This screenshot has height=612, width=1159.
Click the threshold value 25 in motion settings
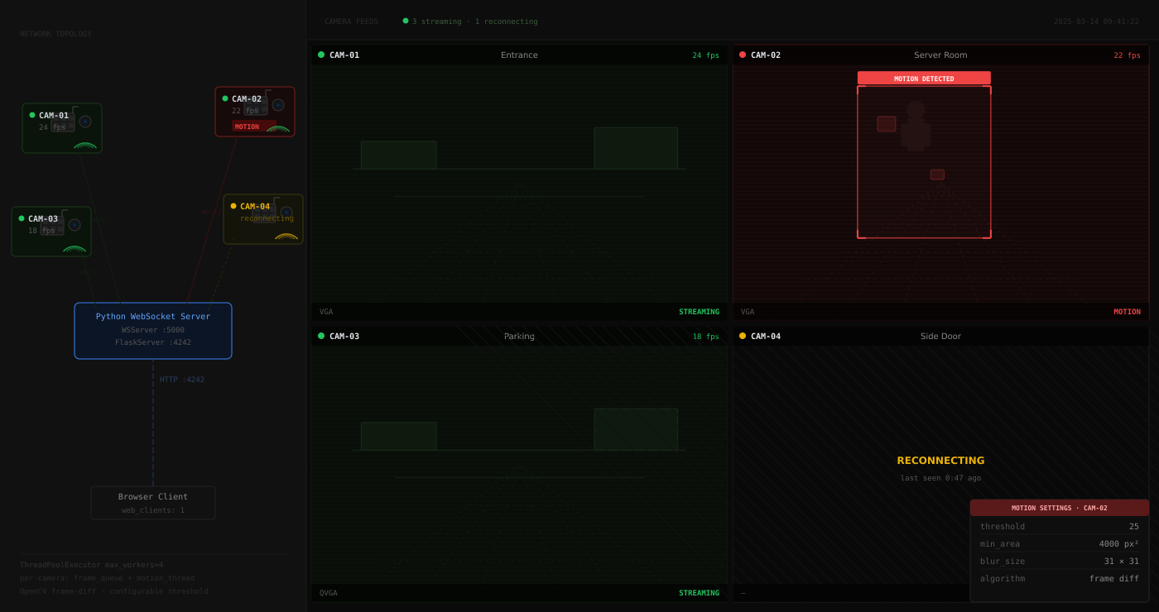(x=1133, y=527)
